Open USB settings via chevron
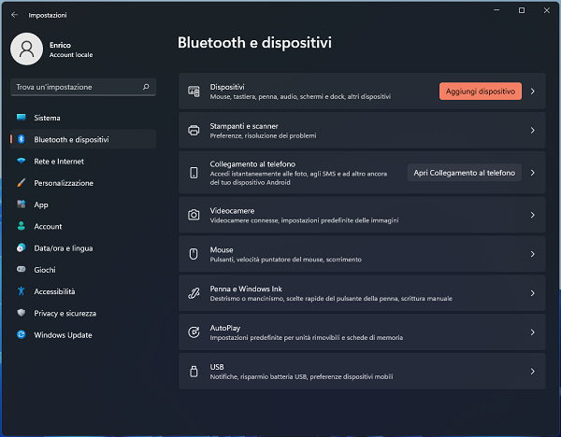The width and height of the screenshot is (561, 437). coord(532,372)
